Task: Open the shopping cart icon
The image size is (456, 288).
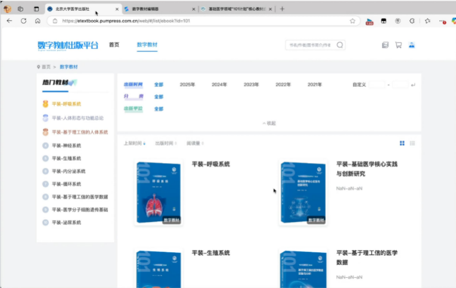Action: (x=398, y=45)
